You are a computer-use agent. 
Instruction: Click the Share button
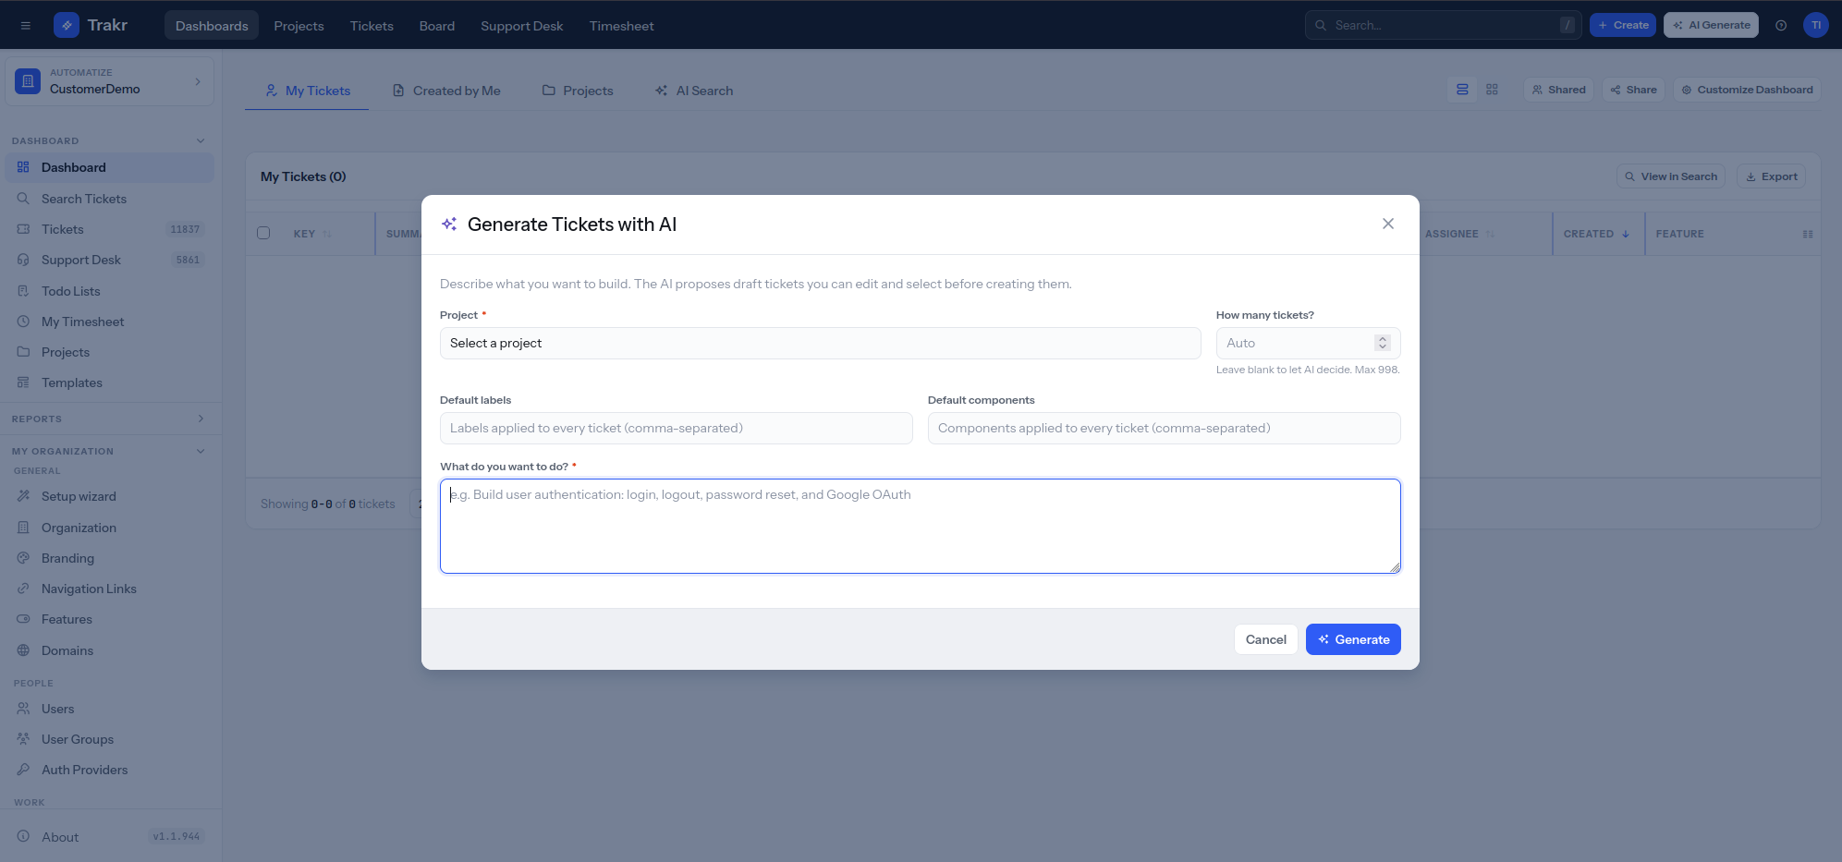pyautogui.click(x=1633, y=90)
